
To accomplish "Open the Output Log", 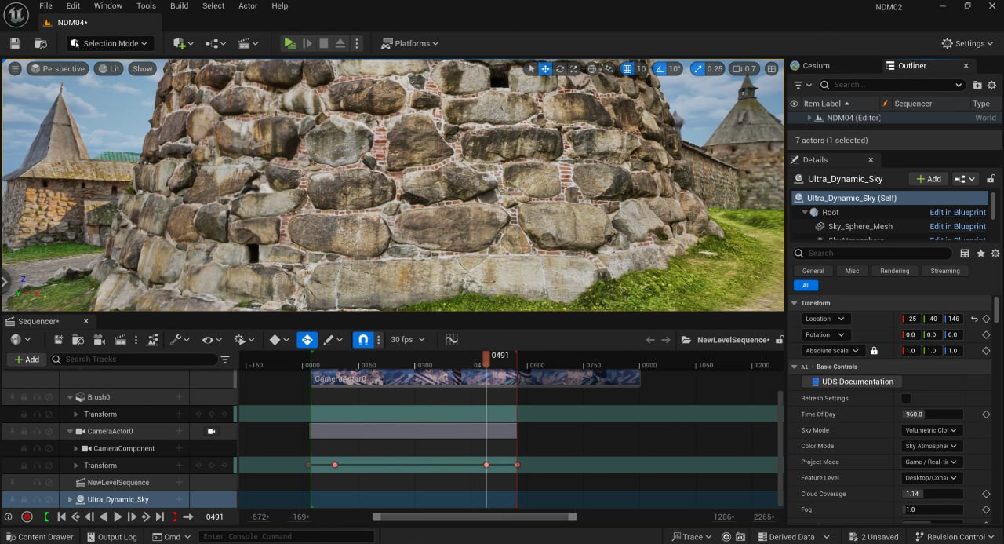I will tap(111, 537).
